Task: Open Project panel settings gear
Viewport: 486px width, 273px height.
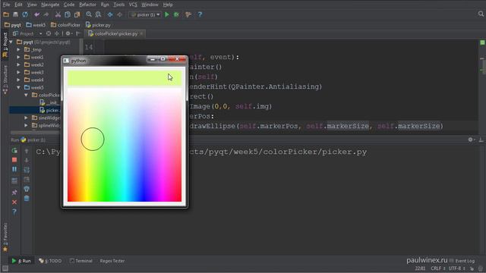Action: (x=68, y=33)
